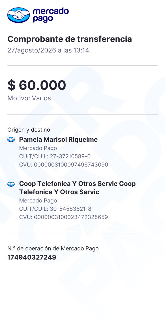
Task: Click the Mercado Pago handshake logo
Action: pos(19,15)
